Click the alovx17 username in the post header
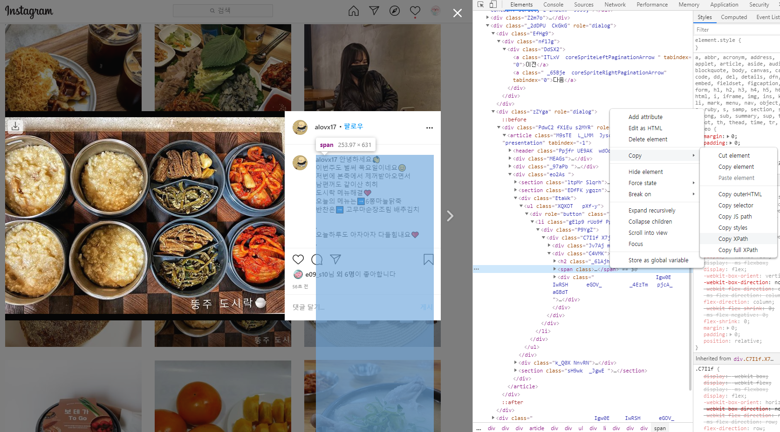Viewport: 780px width, 432px height. (x=325, y=127)
